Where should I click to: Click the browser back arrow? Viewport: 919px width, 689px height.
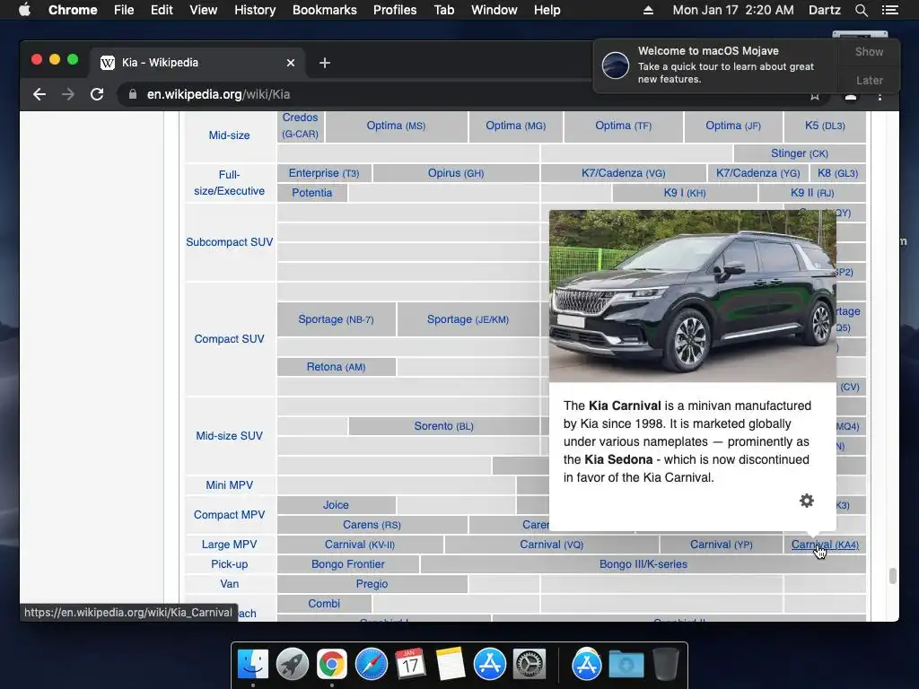(x=39, y=94)
